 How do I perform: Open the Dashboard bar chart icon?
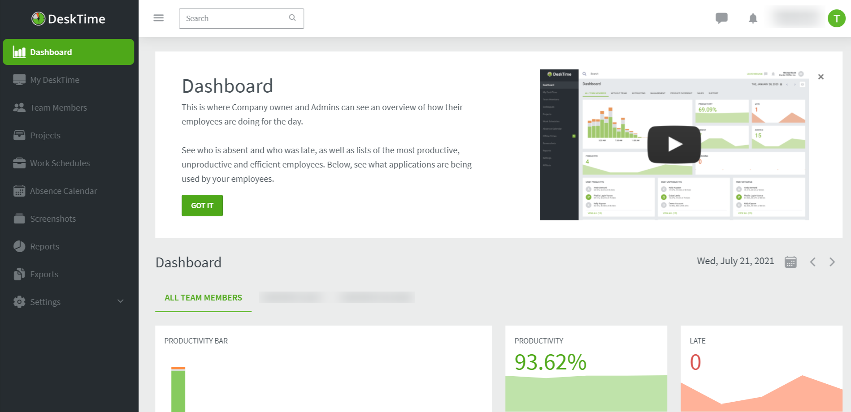(x=19, y=52)
